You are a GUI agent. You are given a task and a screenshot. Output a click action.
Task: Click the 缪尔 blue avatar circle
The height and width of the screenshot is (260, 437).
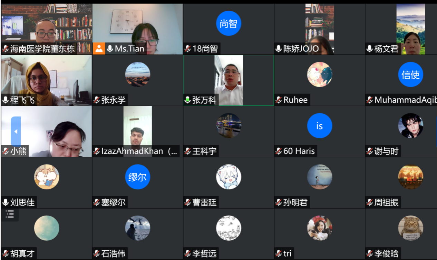point(137,177)
